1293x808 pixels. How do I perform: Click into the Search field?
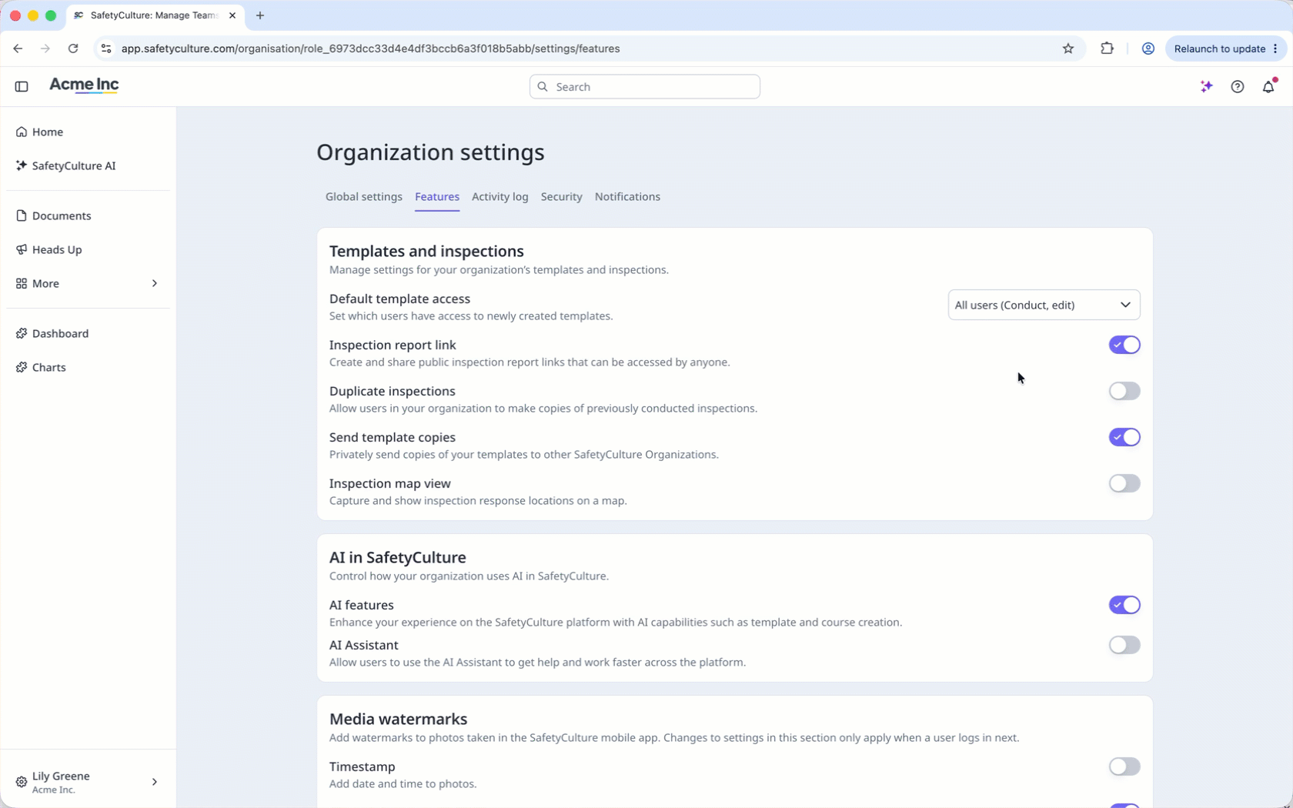(645, 87)
